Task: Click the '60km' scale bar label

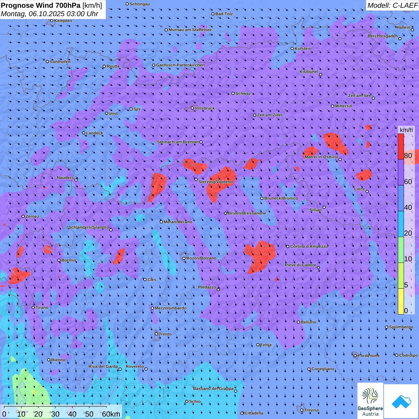Action: (x=111, y=414)
